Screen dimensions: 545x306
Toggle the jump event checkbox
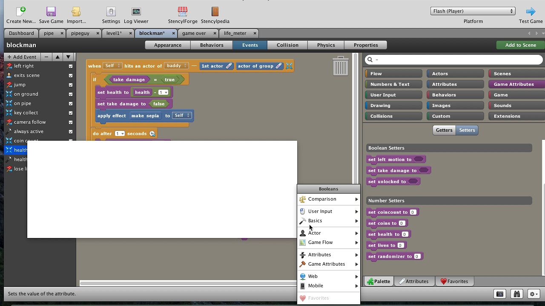[71, 85]
